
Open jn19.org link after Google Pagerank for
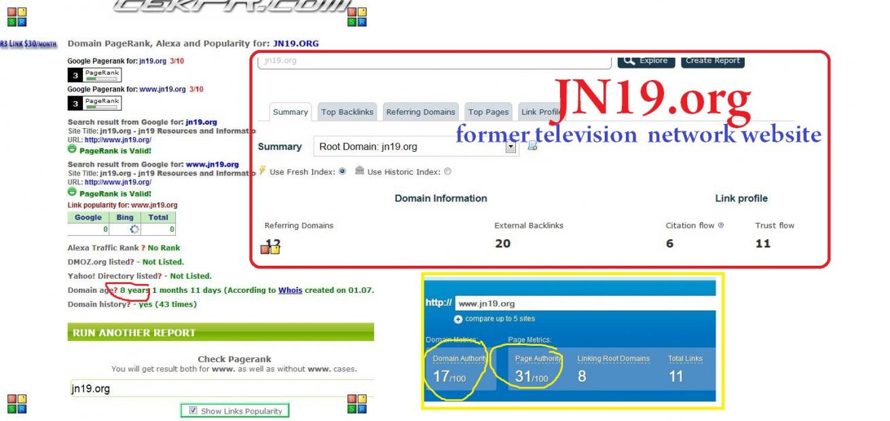click(x=153, y=61)
